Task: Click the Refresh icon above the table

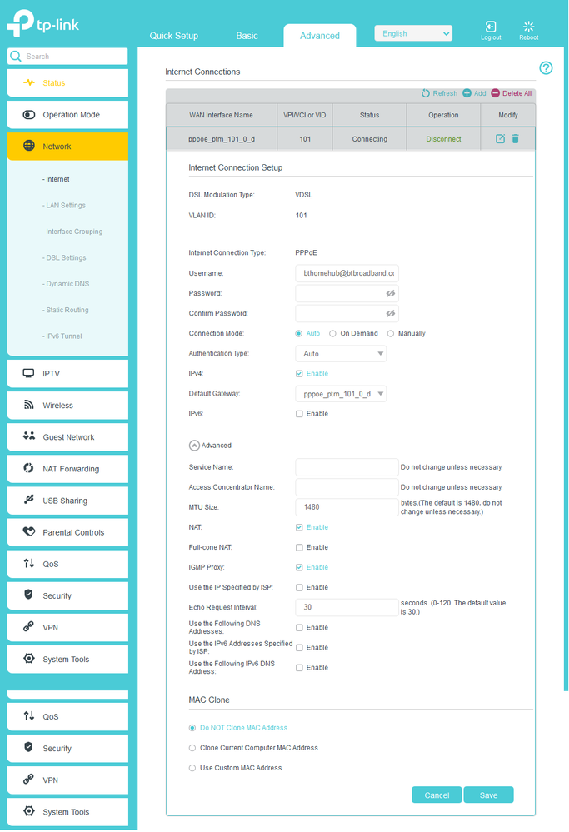Action: (x=426, y=93)
